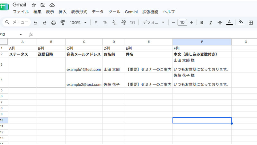The image size is (257, 145).
Task: Select column G header
Action: click(244, 42)
